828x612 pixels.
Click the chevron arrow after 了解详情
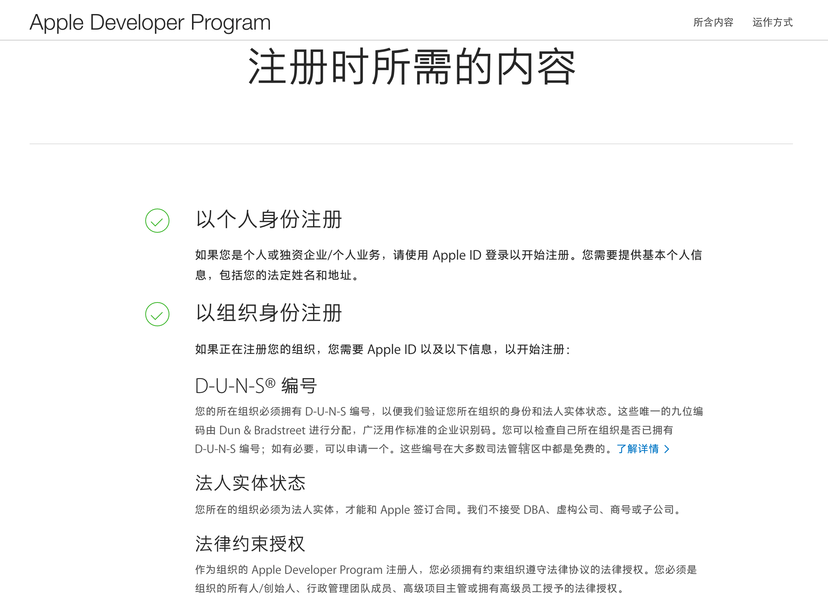[x=667, y=449]
